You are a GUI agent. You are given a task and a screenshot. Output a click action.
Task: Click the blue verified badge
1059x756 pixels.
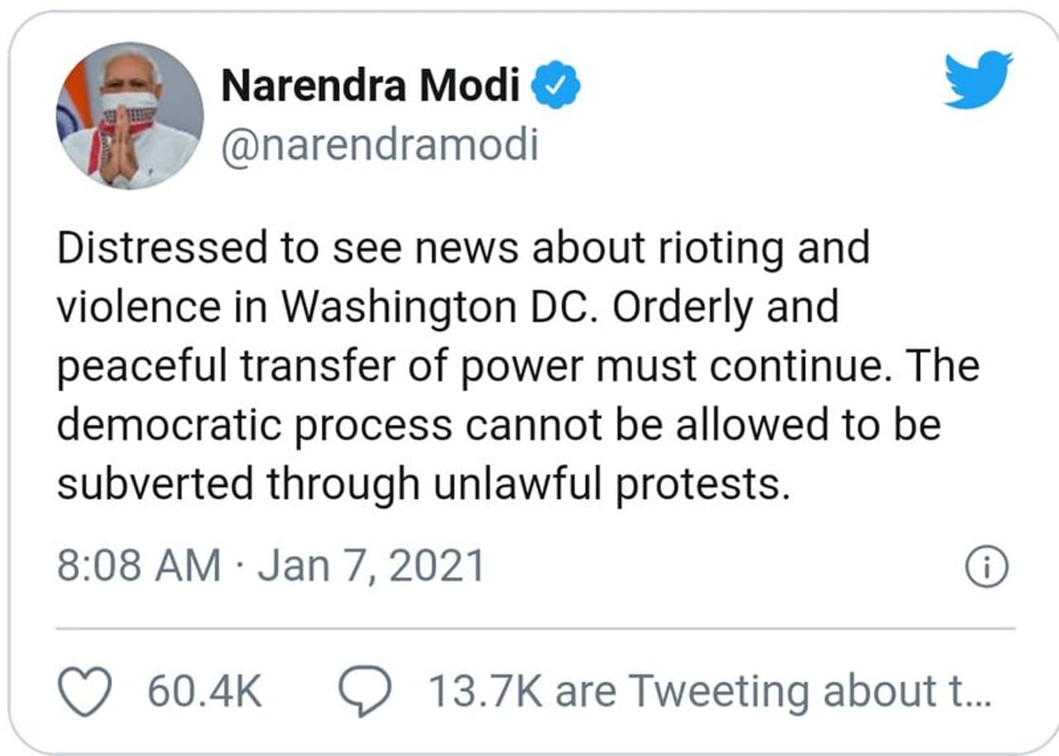point(555,87)
